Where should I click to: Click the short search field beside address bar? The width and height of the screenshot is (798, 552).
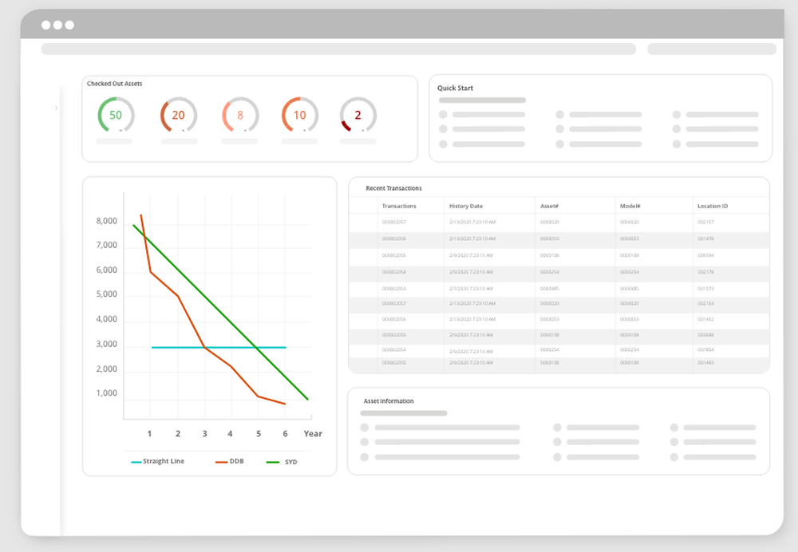(x=712, y=49)
